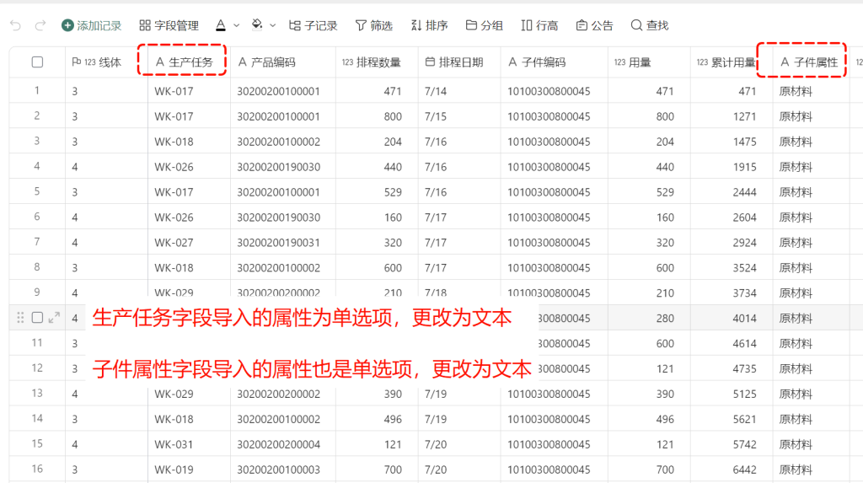This screenshot has height=483, width=863.
Task: Open the 分组 group tool
Action: [485, 25]
